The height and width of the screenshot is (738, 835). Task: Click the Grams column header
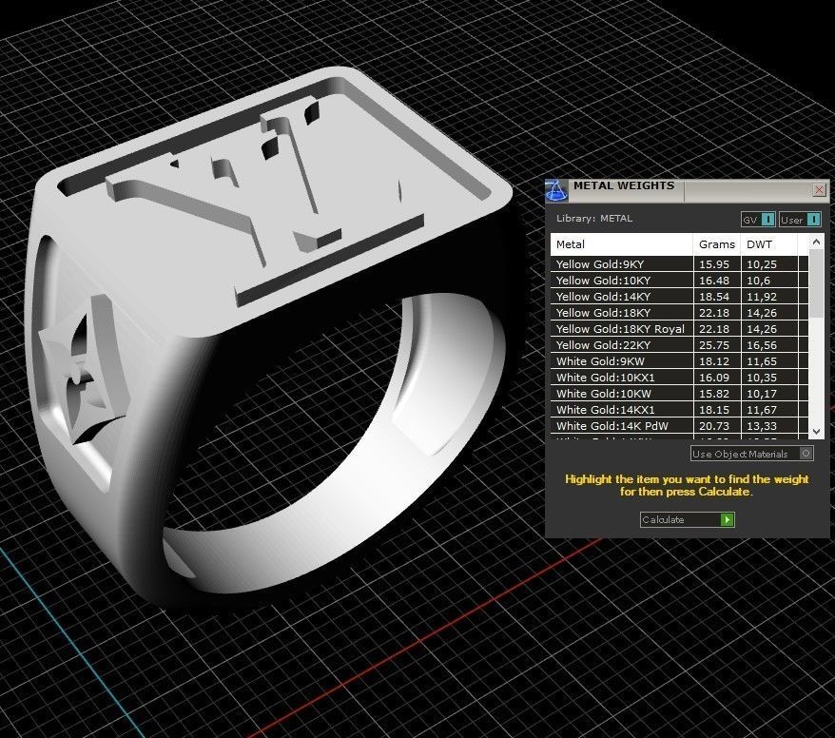pyautogui.click(x=717, y=244)
